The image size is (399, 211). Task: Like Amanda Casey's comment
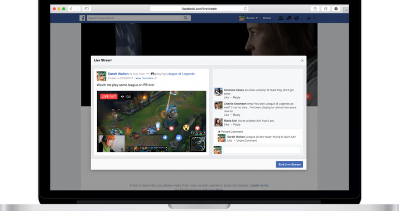[226, 98]
